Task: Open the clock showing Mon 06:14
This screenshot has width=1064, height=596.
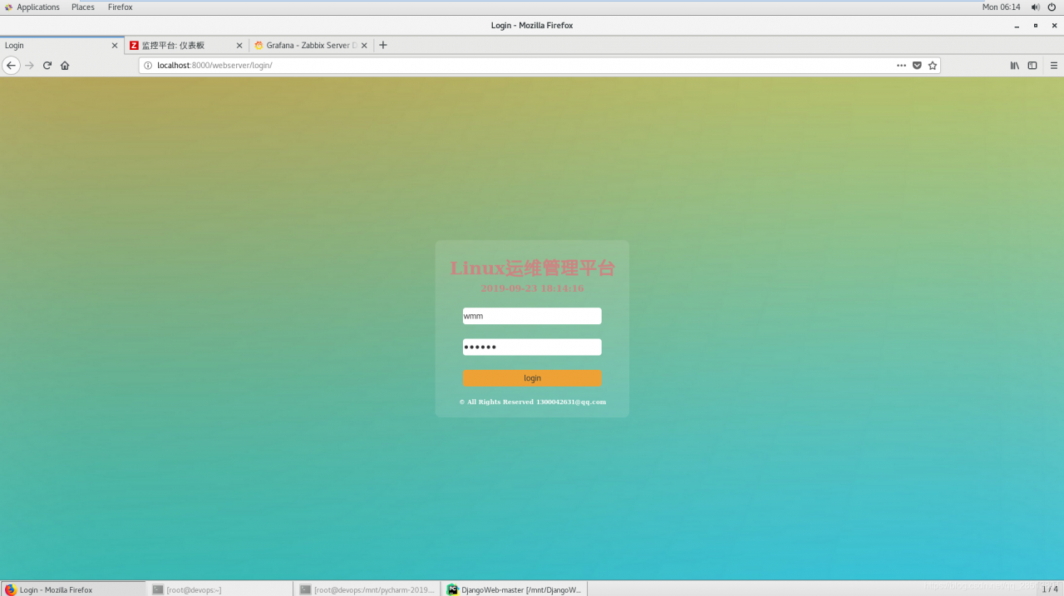Action: (1001, 7)
